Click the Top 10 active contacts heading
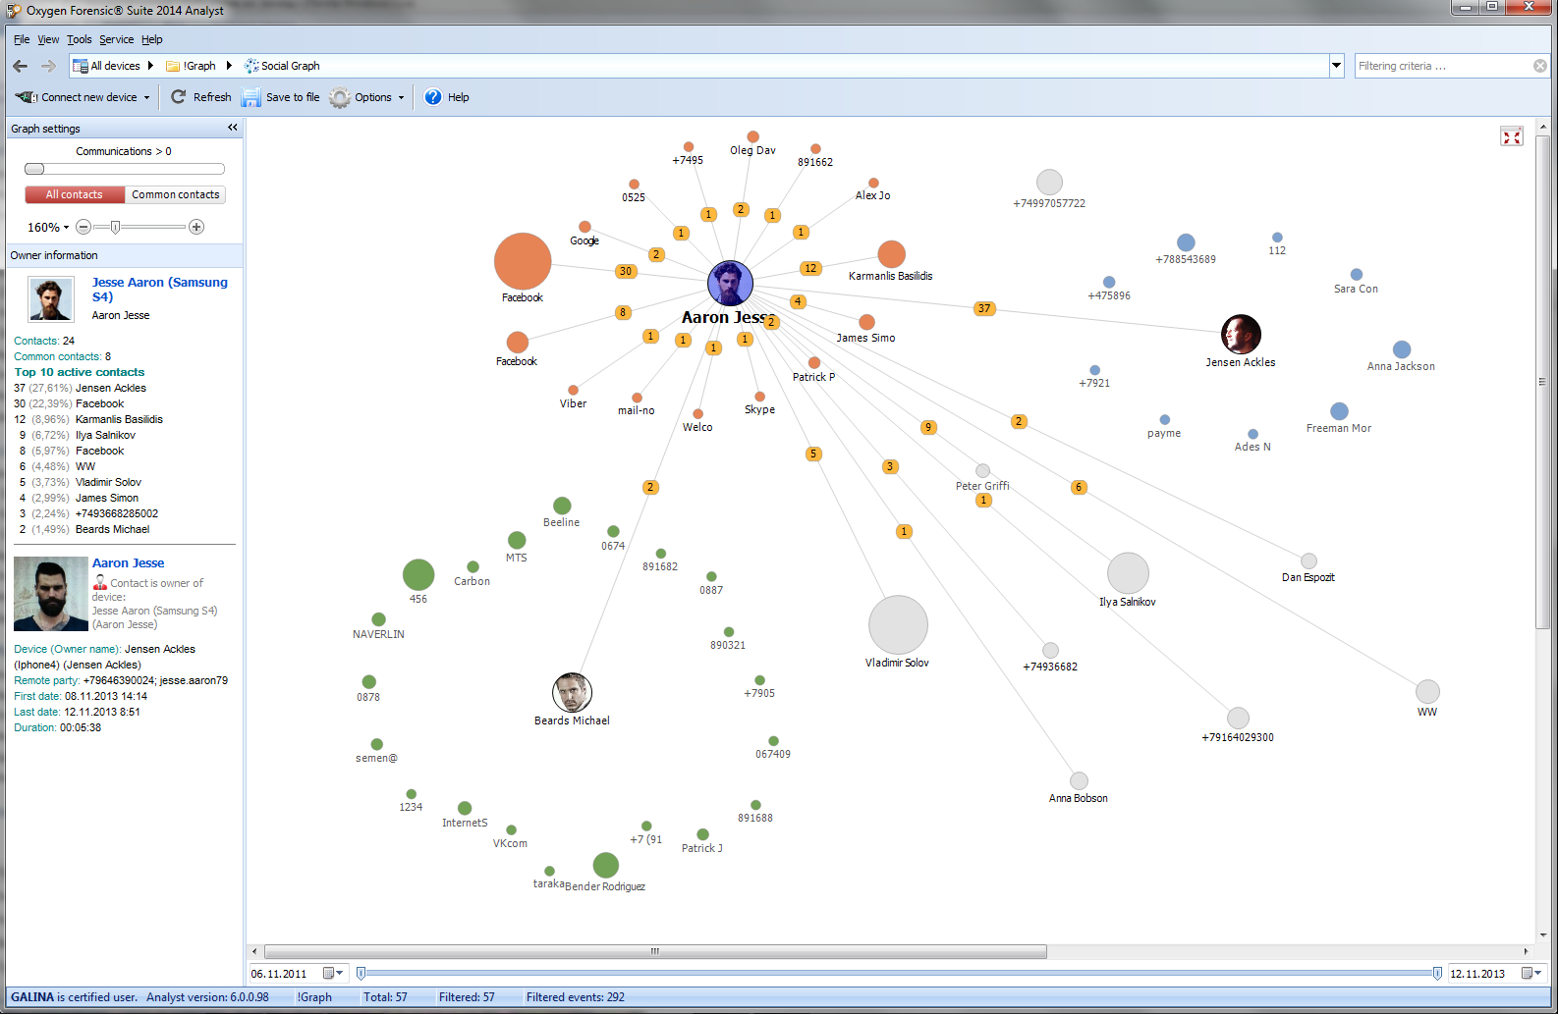The width and height of the screenshot is (1558, 1014). pyautogui.click(x=80, y=372)
